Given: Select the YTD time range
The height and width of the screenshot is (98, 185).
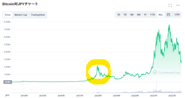Looking at the screenshot, I should (152, 15).
